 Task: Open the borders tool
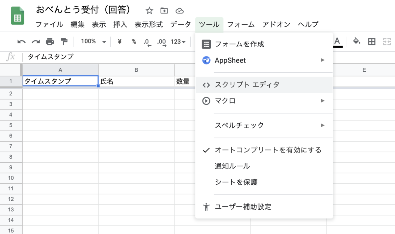pyautogui.click(x=372, y=41)
